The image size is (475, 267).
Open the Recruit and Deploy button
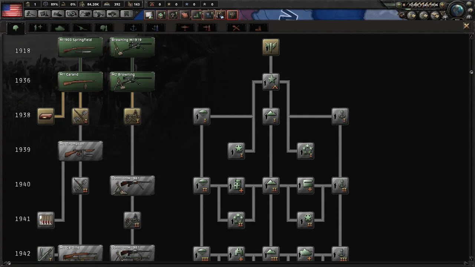point(113,14)
